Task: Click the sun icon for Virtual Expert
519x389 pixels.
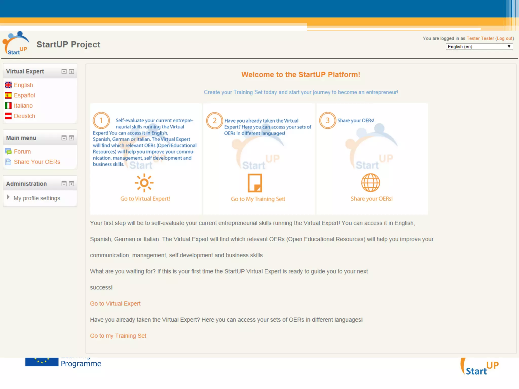Action: click(144, 183)
